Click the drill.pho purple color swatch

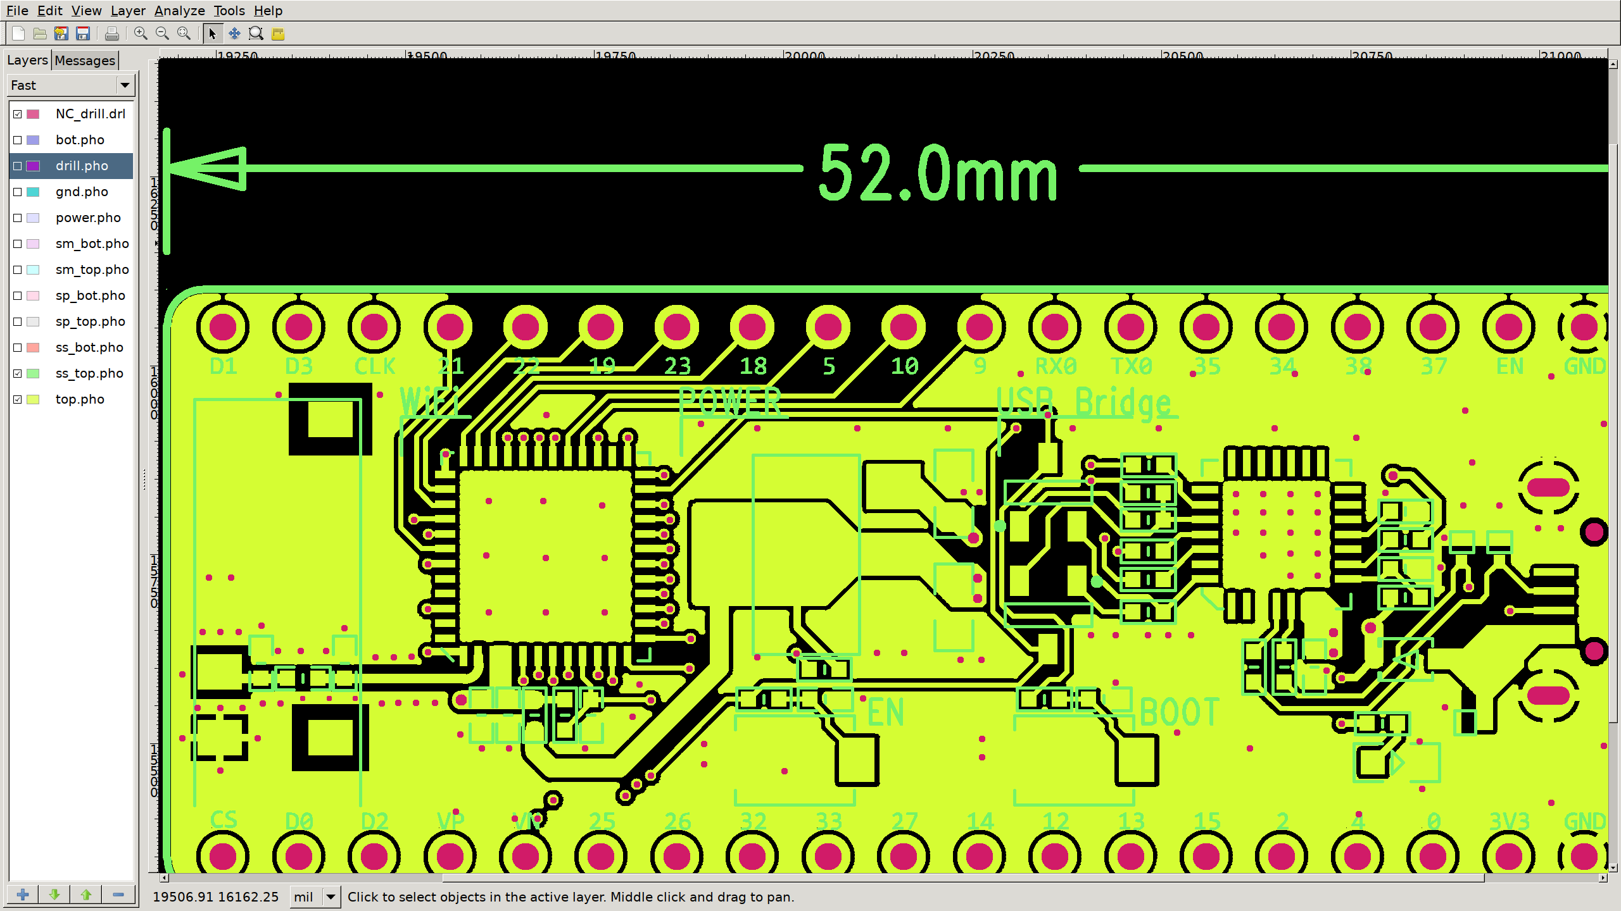click(34, 166)
